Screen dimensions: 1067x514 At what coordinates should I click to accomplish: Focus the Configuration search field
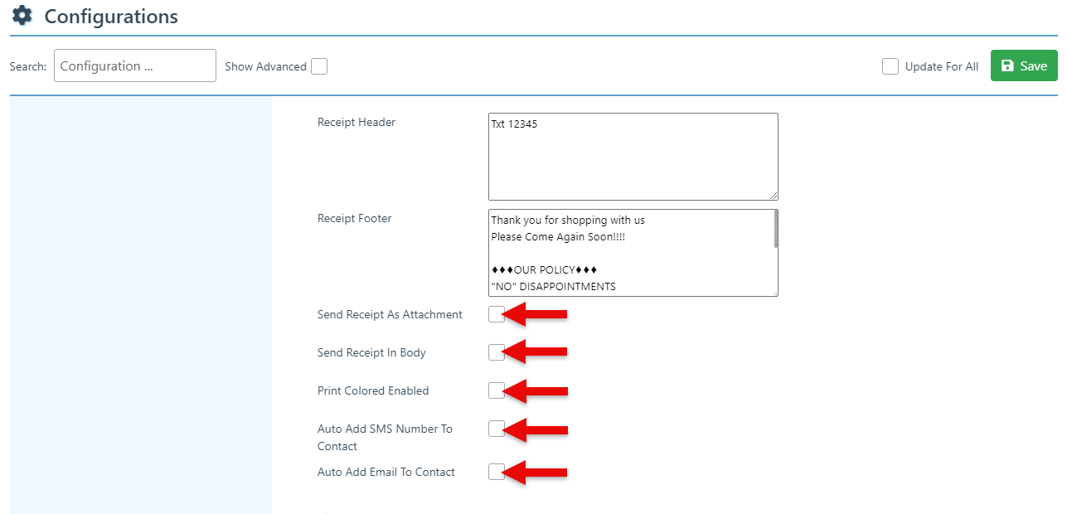click(134, 66)
